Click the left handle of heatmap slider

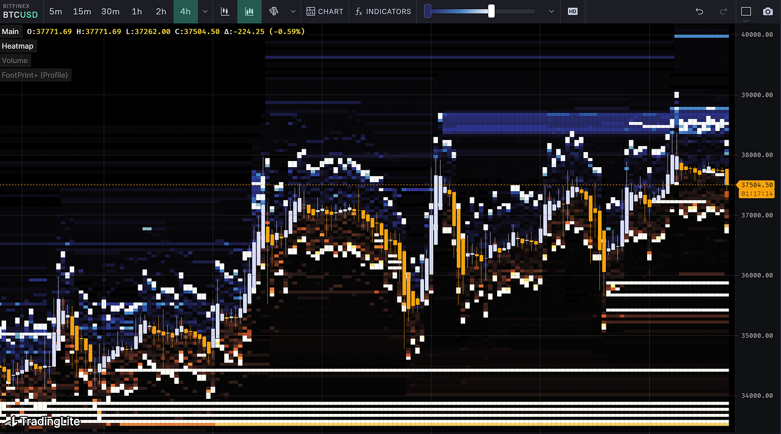(x=427, y=11)
